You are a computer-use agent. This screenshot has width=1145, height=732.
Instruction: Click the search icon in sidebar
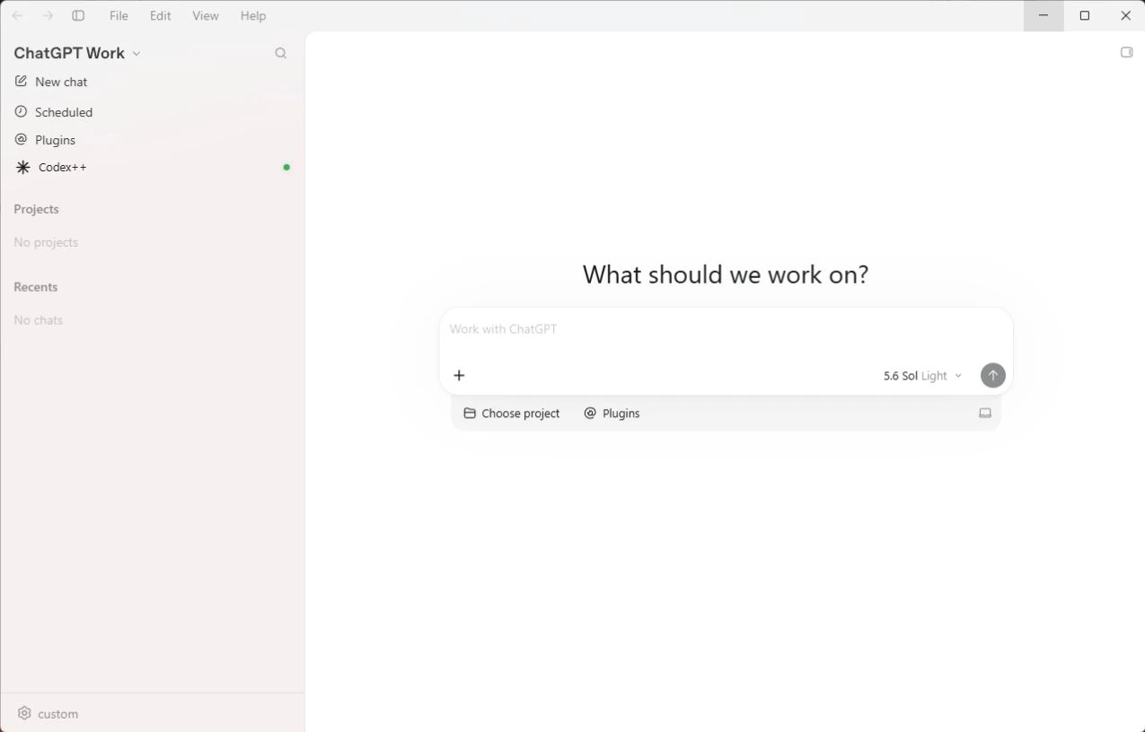[281, 54]
